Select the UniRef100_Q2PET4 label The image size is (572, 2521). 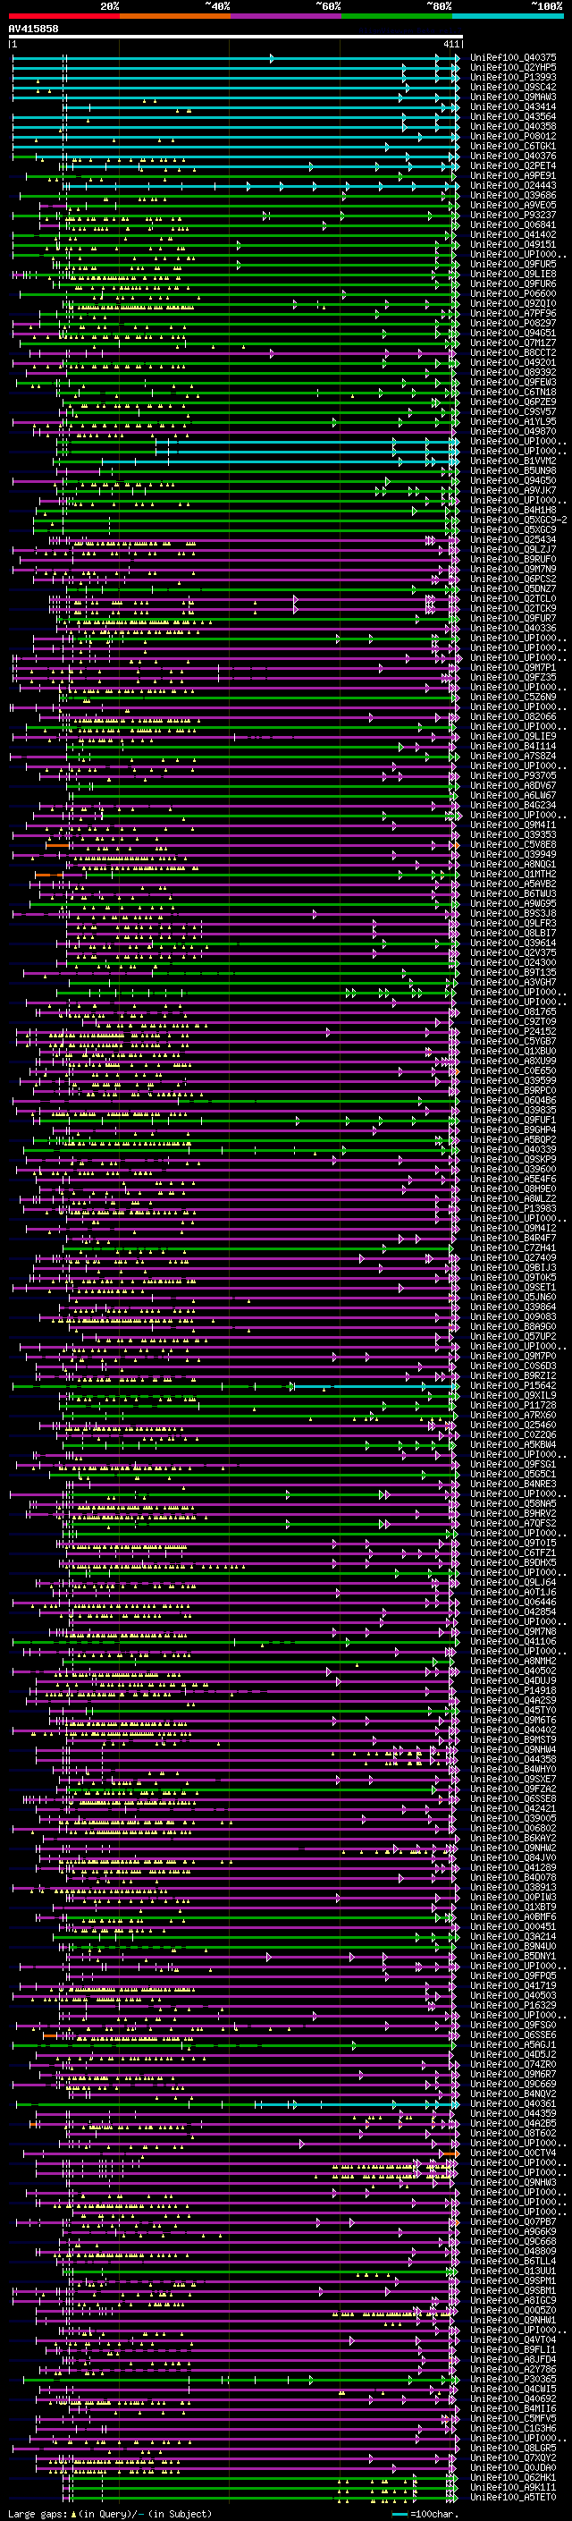point(513,165)
